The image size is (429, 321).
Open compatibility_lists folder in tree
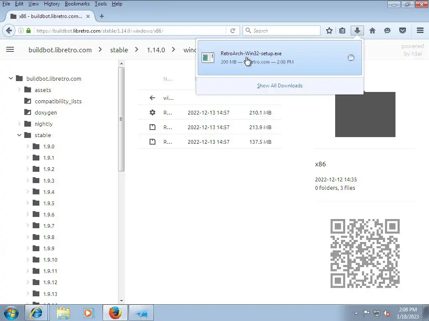(58, 101)
